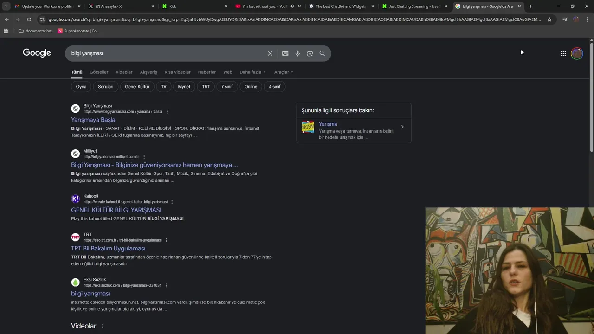
Task: Open the Milliyet Bilgi Yarışması result link
Action: point(155,165)
